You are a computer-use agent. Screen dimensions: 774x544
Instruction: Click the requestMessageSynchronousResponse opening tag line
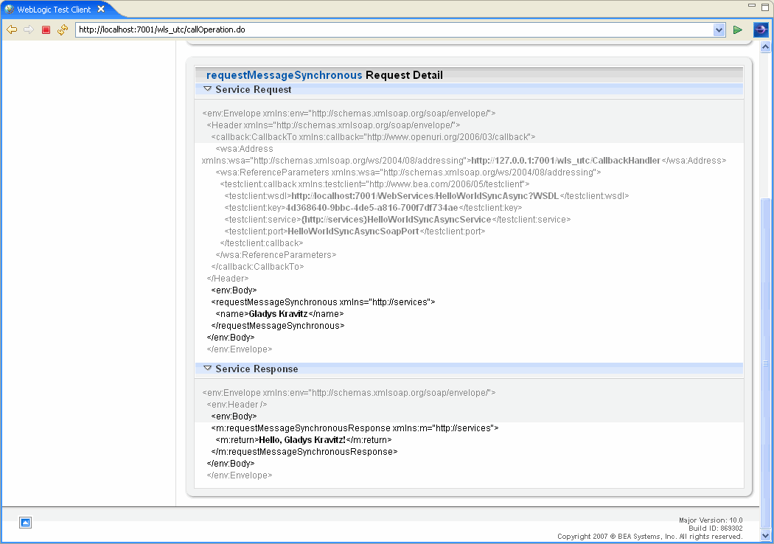click(355, 428)
